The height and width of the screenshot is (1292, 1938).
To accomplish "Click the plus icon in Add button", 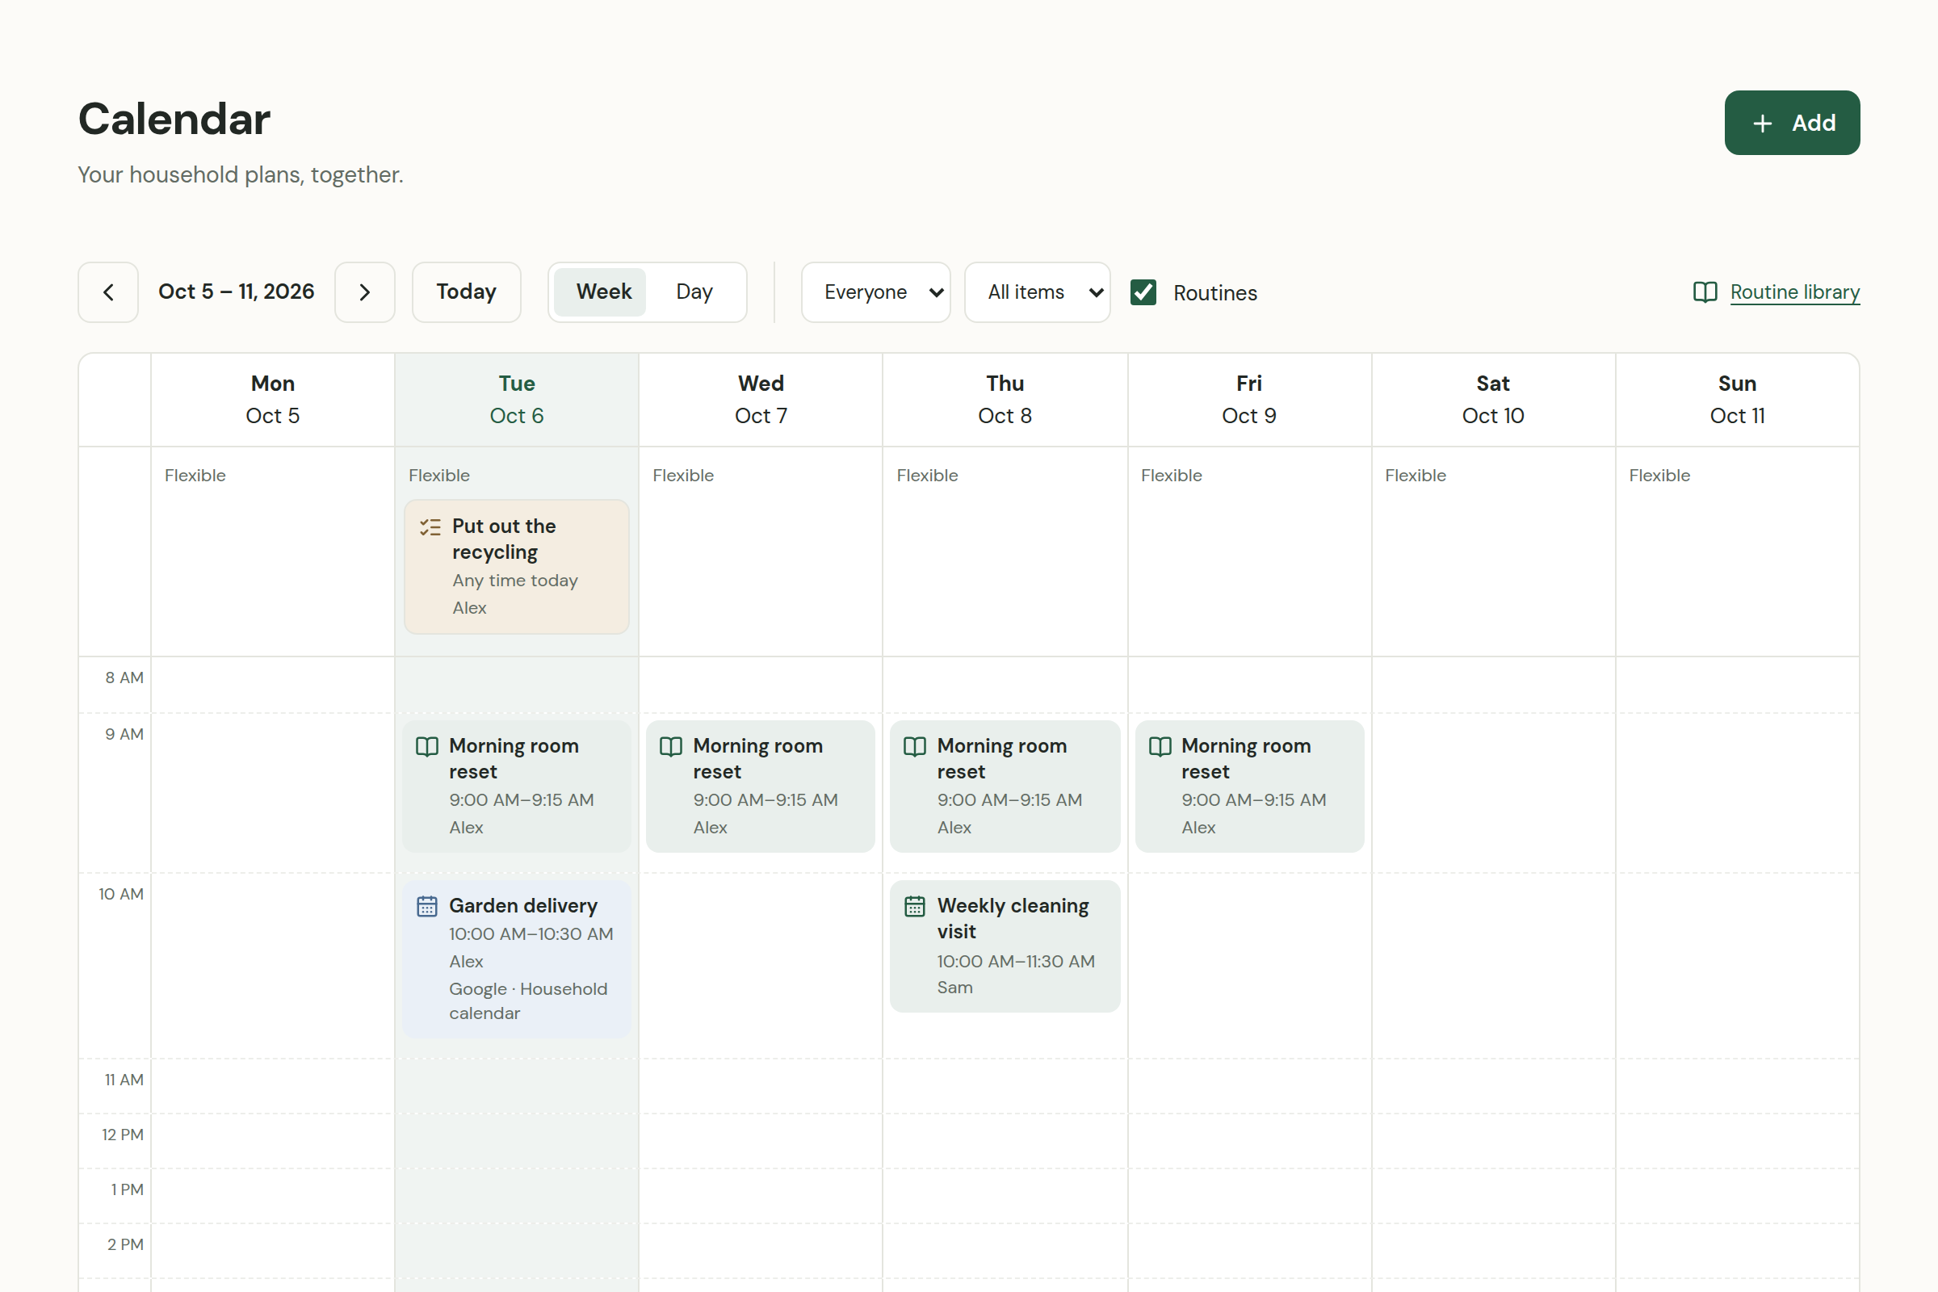I will [x=1762, y=124].
